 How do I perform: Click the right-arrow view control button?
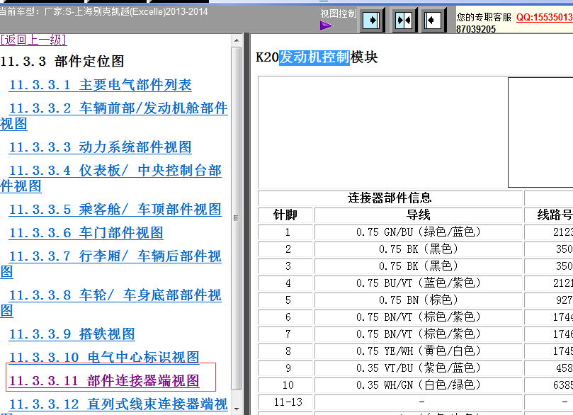click(372, 20)
